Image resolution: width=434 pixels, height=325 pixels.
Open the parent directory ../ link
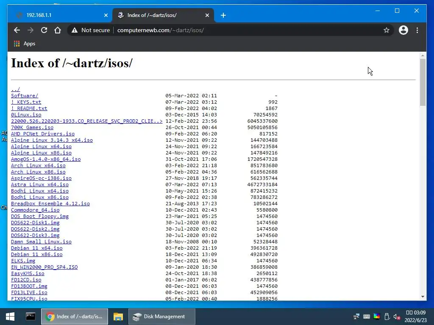pyautogui.click(x=16, y=89)
